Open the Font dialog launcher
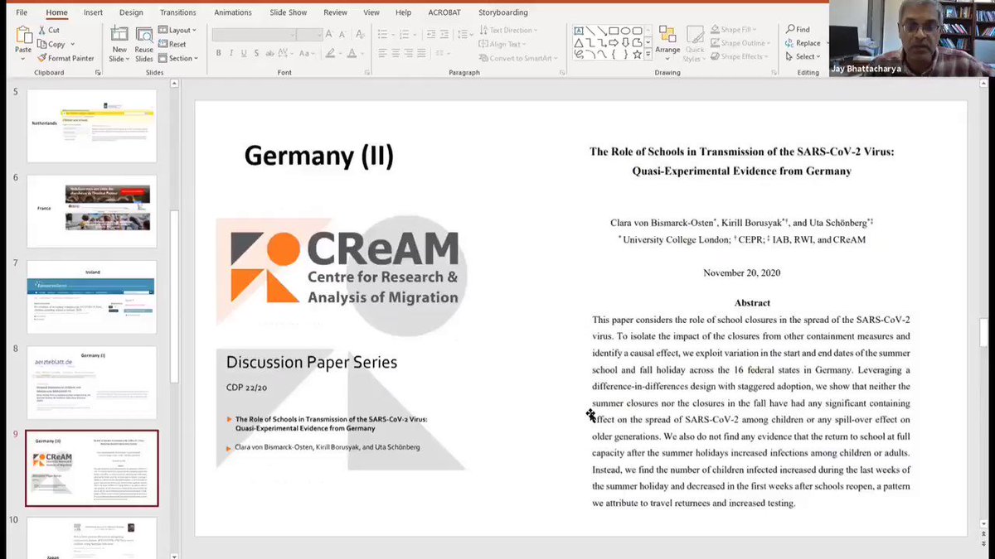This screenshot has height=559, width=995. pyautogui.click(x=367, y=73)
